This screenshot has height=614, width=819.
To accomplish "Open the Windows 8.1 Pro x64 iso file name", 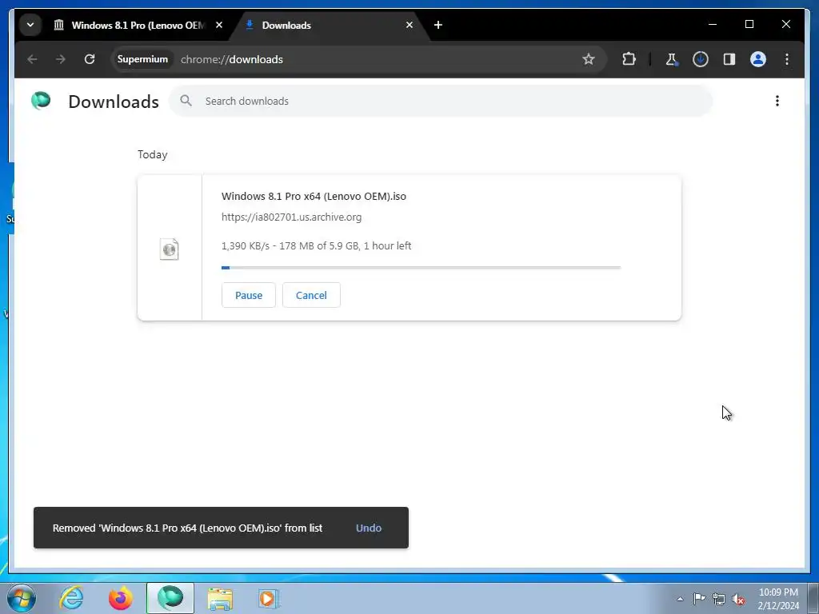I will coord(314,197).
